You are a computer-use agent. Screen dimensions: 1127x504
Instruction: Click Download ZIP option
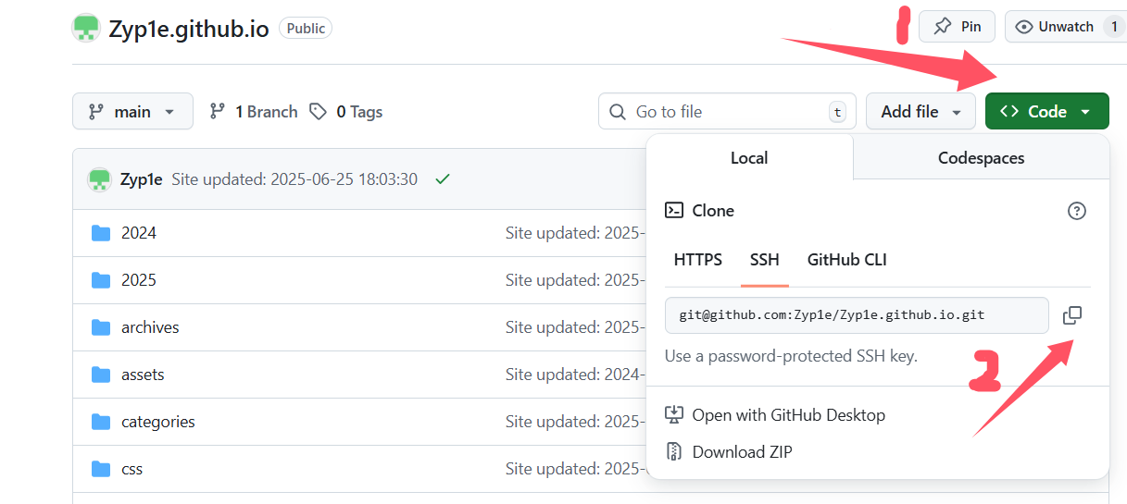click(741, 452)
